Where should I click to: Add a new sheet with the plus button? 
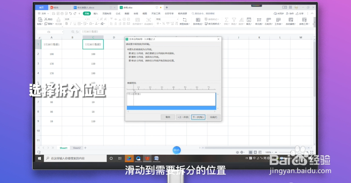pos(85,148)
